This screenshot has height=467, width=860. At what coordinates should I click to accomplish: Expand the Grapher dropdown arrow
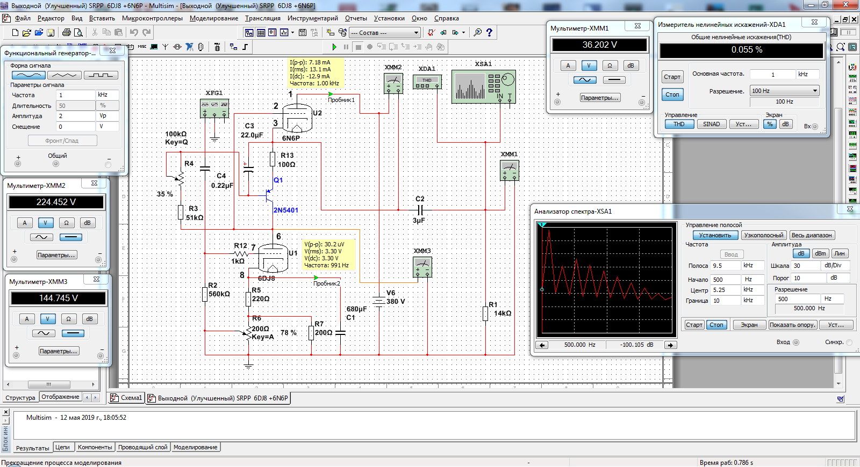pyautogui.click(x=292, y=33)
